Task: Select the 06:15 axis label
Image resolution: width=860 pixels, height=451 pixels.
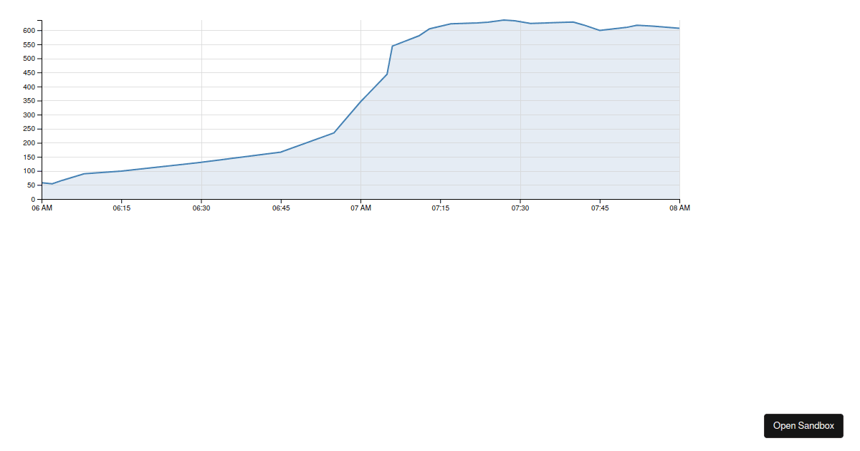Action: (x=121, y=208)
